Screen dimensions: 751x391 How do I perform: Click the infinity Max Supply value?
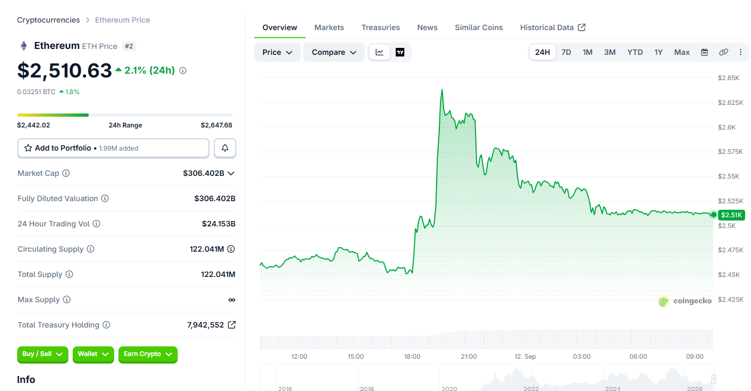[x=231, y=300]
